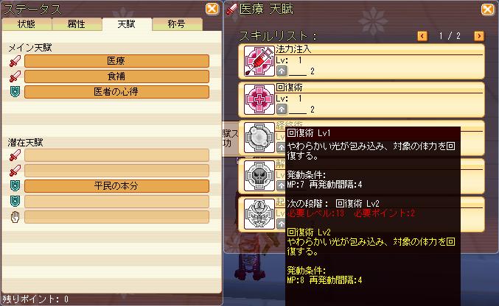499x306 pixels.
Task: Select the 回復術 pink cross skill icon
Action: pyautogui.click(x=259, y=99)
